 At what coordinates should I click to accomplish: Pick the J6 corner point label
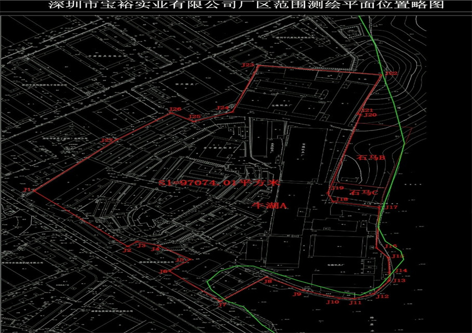[x=163, y=271]
